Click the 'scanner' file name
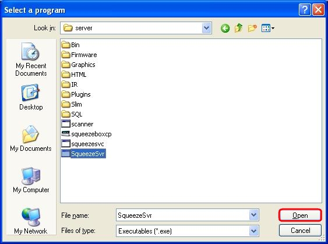This screenshot has height=244, width=328. coord(82,124)
